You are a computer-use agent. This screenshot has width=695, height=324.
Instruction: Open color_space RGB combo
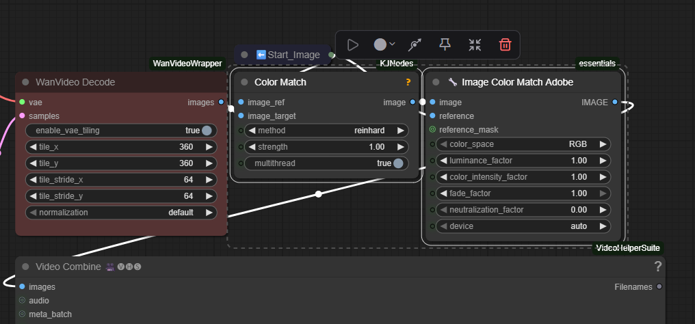[523, 144]
